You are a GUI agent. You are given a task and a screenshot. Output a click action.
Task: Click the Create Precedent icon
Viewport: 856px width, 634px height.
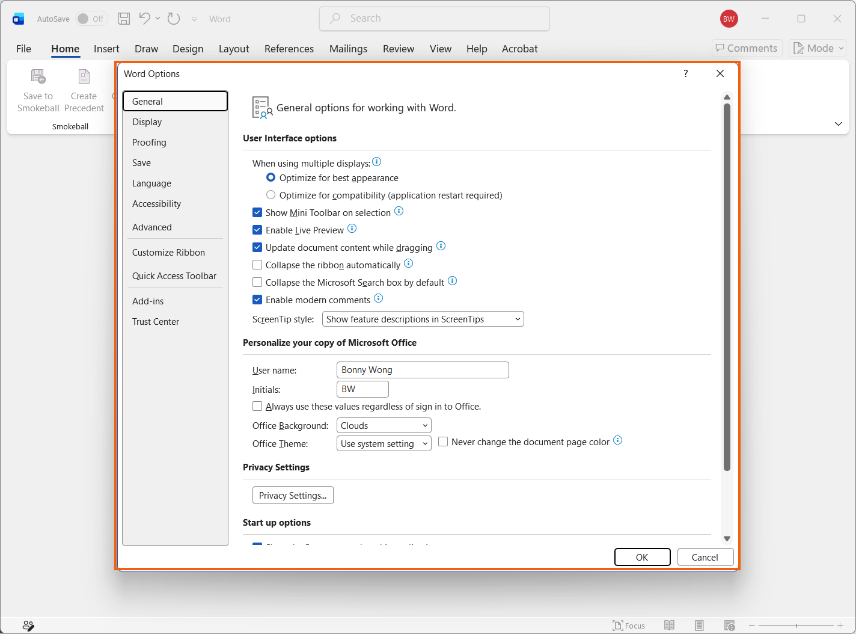pyautogui.click(x=84, y=76)
